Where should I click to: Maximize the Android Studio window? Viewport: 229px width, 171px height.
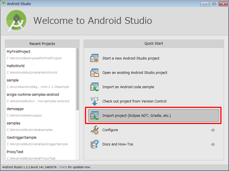tap(214, 4)
